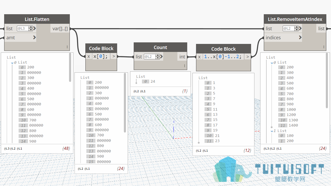
Task: Click the lacing indicator on List.Flatten node
Action: tap(67, 47)
